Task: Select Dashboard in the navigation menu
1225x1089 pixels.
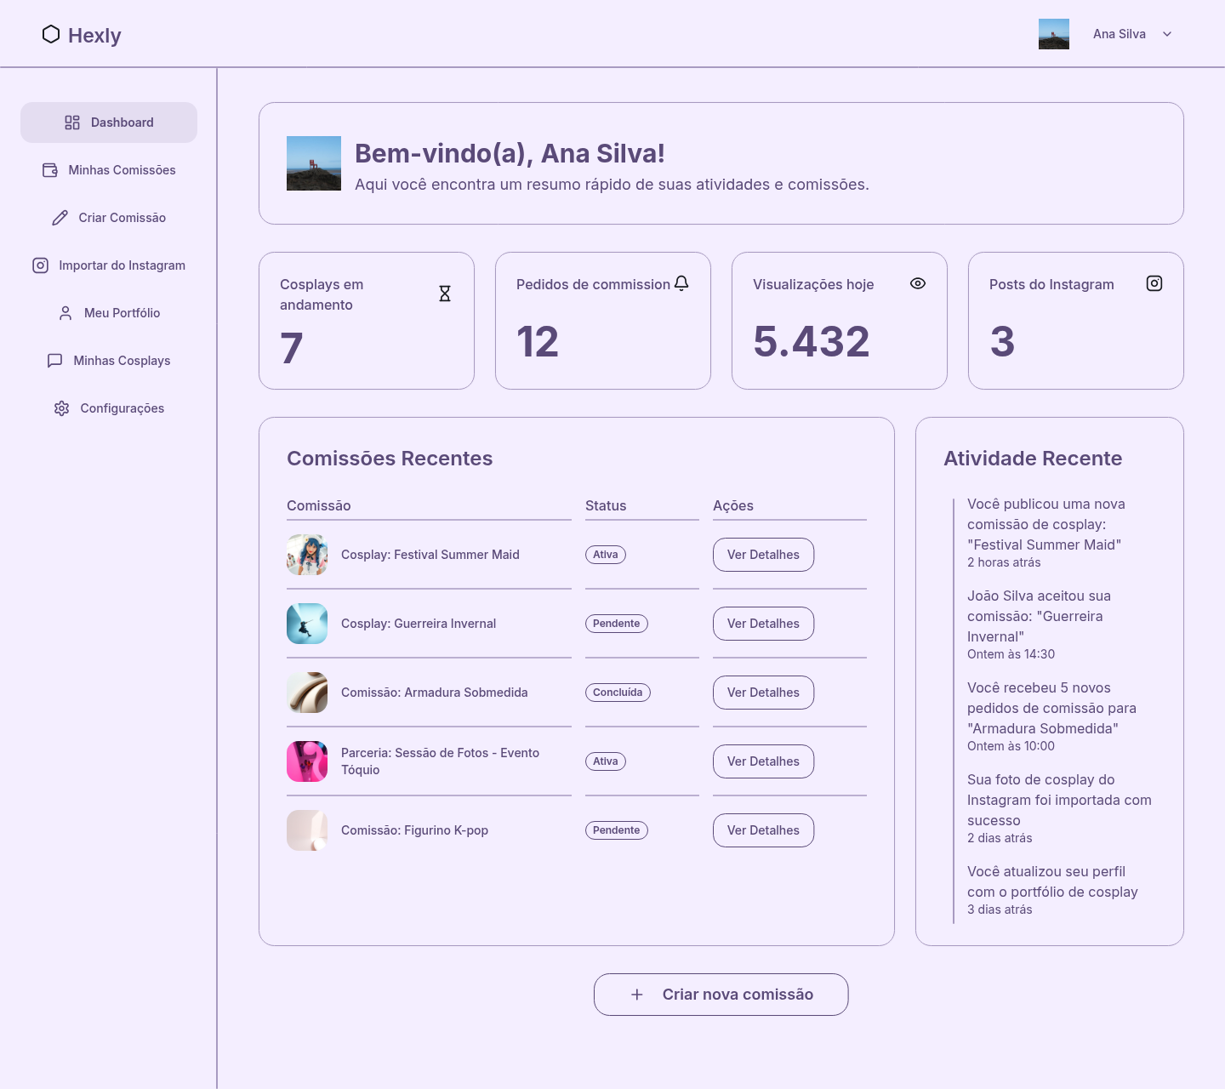Action: click(122, 123)
